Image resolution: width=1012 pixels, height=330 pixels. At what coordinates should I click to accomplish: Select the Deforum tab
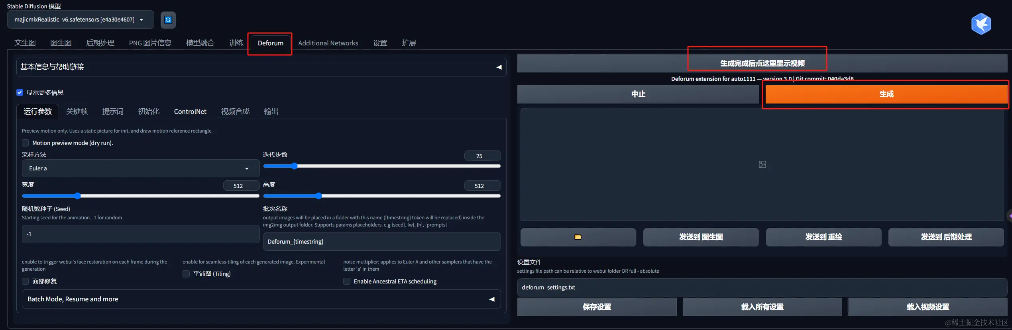click(x=271, y=43)
